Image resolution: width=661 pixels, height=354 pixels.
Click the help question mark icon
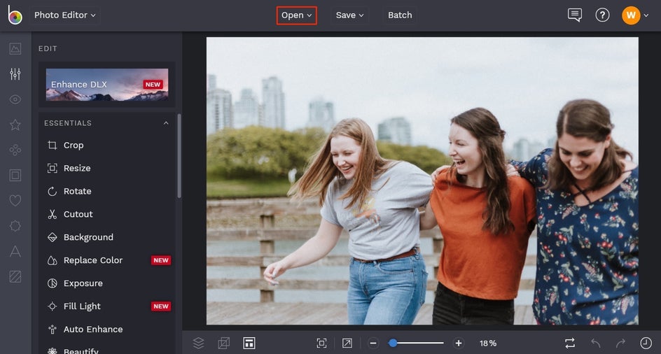602,15
